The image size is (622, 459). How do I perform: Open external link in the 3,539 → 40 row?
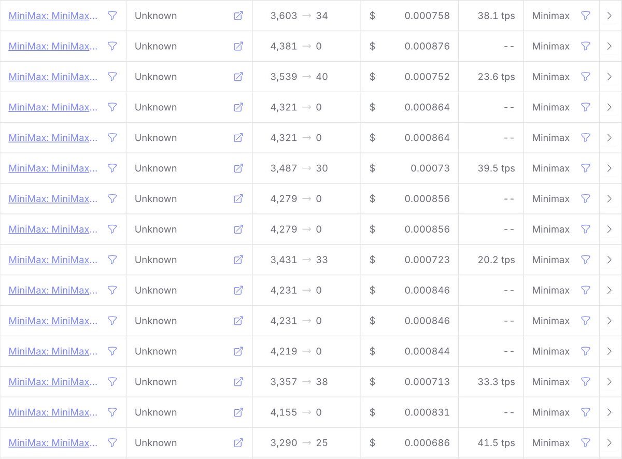pyautogui.click(x=238, y=77)
